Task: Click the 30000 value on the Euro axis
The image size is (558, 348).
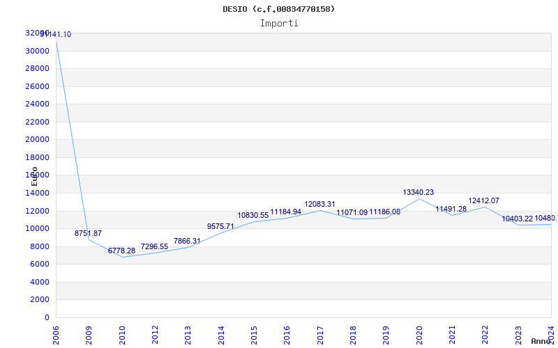Action: click(38, 51)
